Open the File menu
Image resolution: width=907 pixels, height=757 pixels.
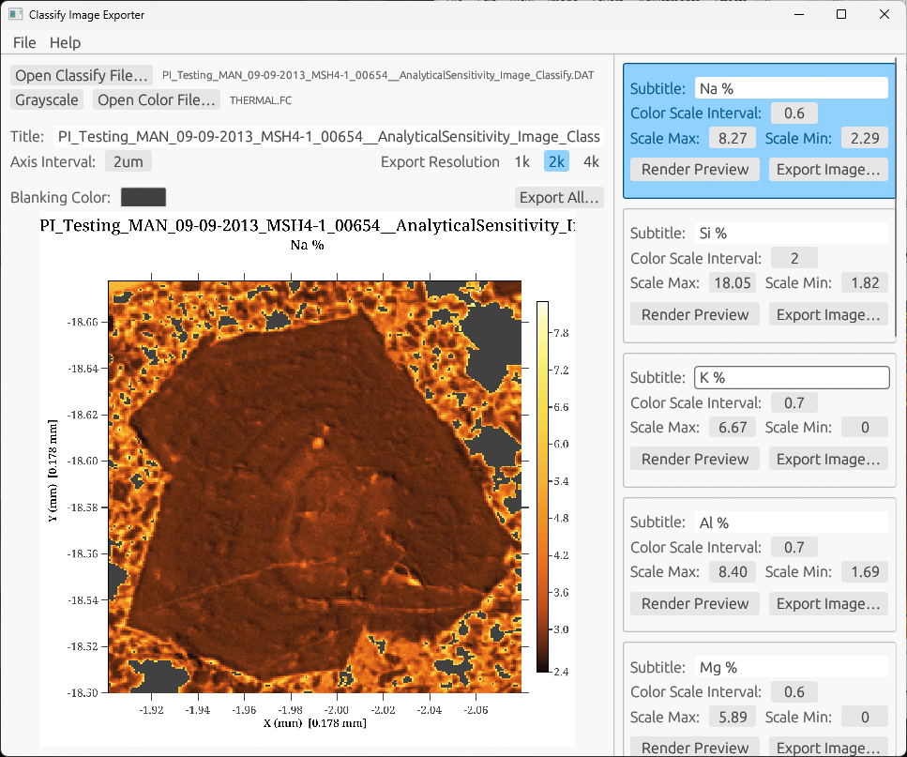coord(24,42)
